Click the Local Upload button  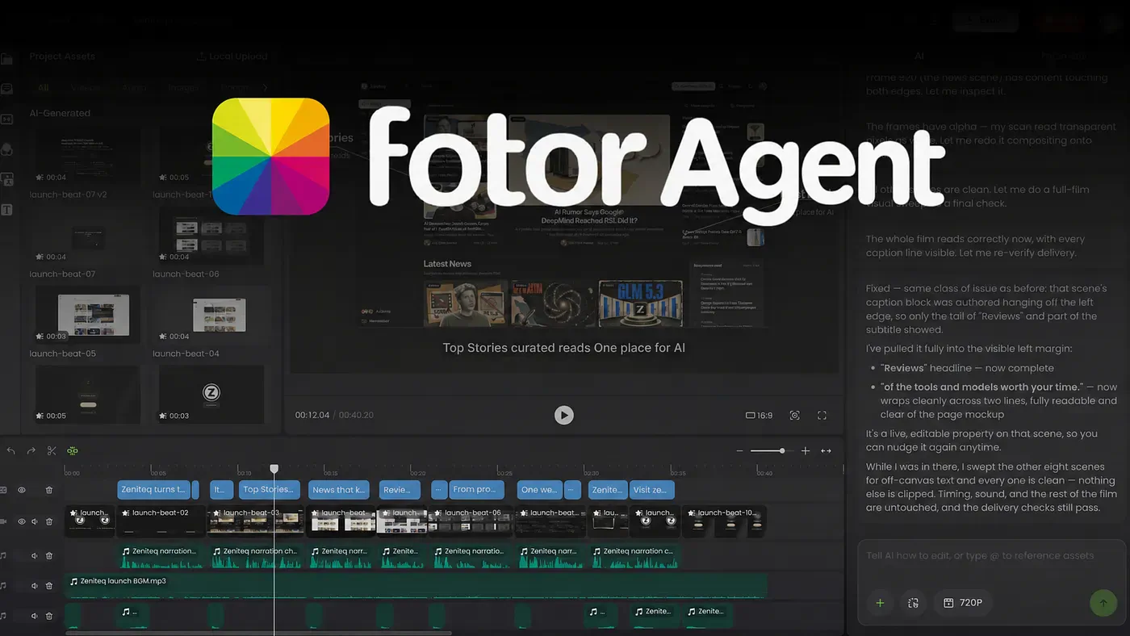(x=232, y=56)
